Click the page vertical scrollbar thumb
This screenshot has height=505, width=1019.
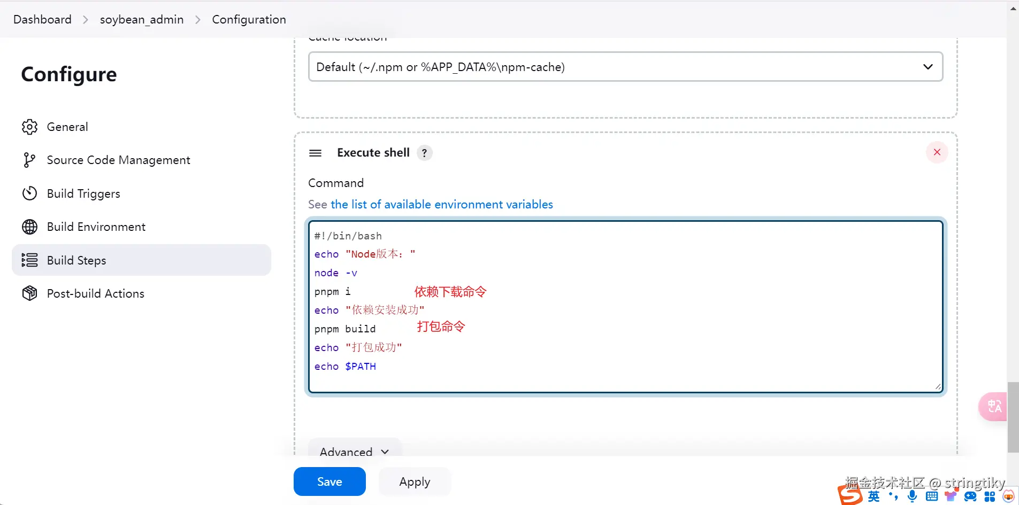click(x=1013, y=417)
